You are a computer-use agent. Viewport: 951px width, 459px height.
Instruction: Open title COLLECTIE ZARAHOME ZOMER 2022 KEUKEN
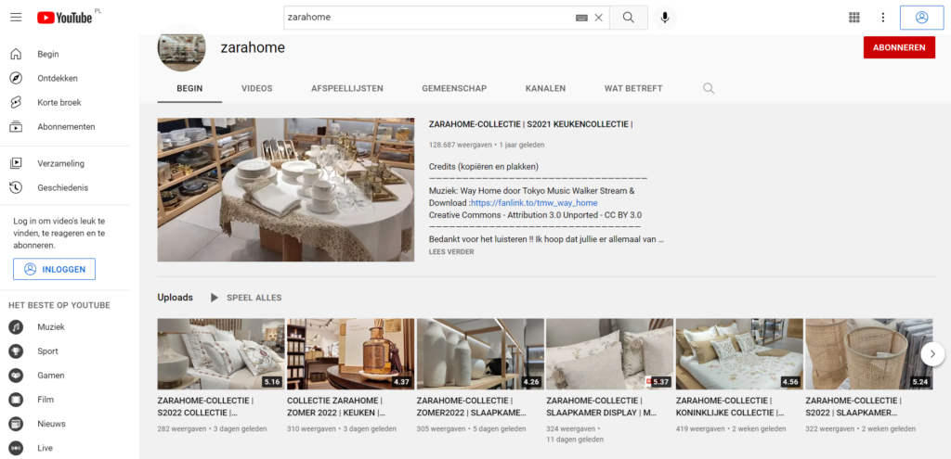coord(334,407)
